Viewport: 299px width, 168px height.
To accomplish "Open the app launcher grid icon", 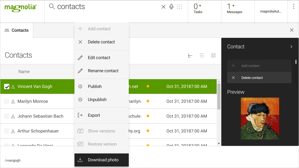I will [179, 7].
